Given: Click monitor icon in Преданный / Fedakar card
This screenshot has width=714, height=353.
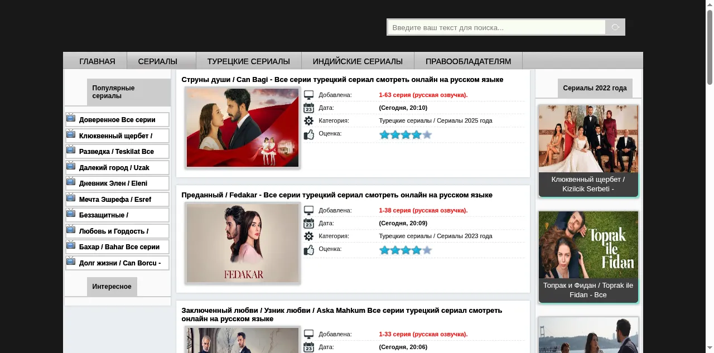Looking at the screenshot, I should [308, 211].
